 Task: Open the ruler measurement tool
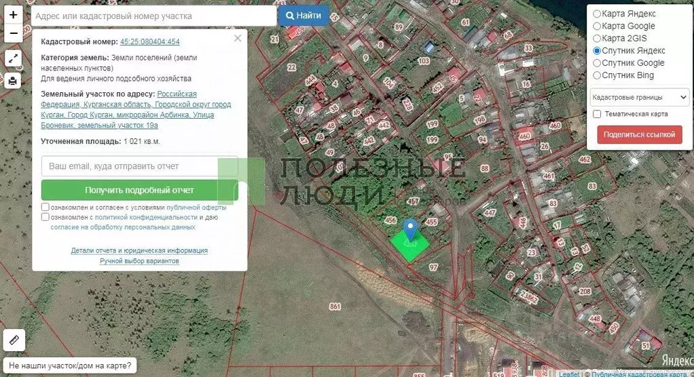[14, 340]
